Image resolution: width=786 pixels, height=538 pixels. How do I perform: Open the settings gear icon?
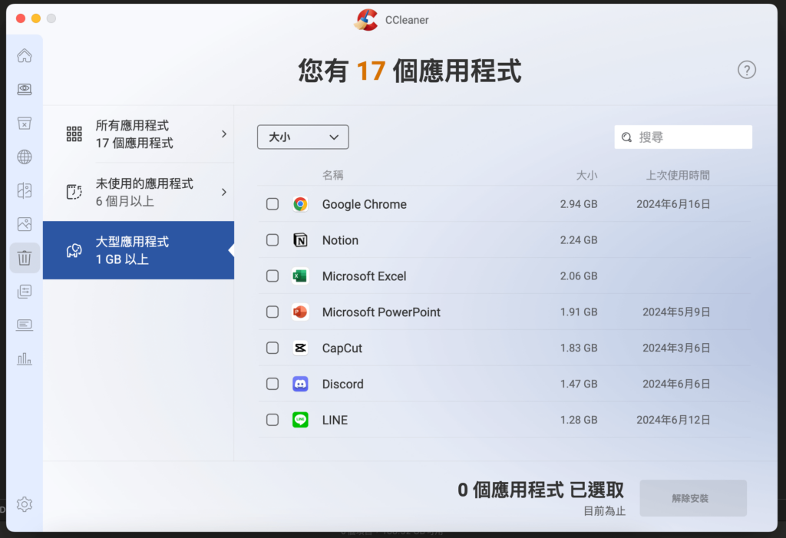click(24, 504)
